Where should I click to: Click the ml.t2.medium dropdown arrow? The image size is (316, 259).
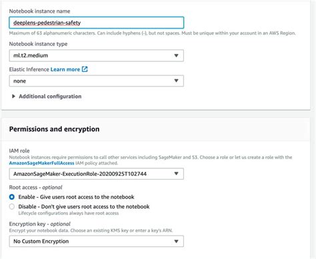pyautogui.click(x=176, y=55)
